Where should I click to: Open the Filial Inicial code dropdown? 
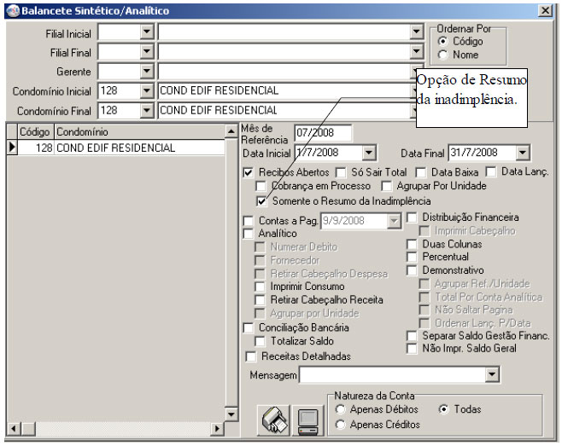coord(146,32)
